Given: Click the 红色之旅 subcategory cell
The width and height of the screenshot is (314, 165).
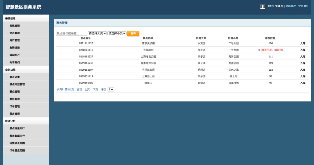Looking at the screenshot, I should point(234,70).
